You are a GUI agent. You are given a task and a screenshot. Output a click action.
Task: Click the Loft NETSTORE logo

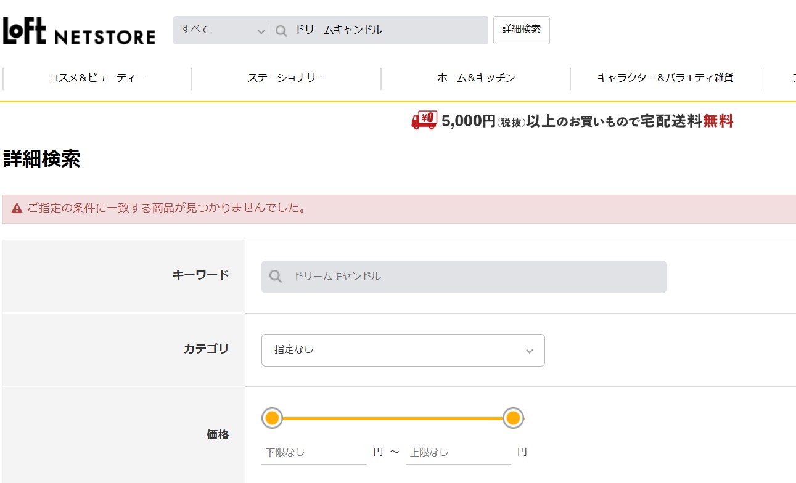(x=79, y=31)
